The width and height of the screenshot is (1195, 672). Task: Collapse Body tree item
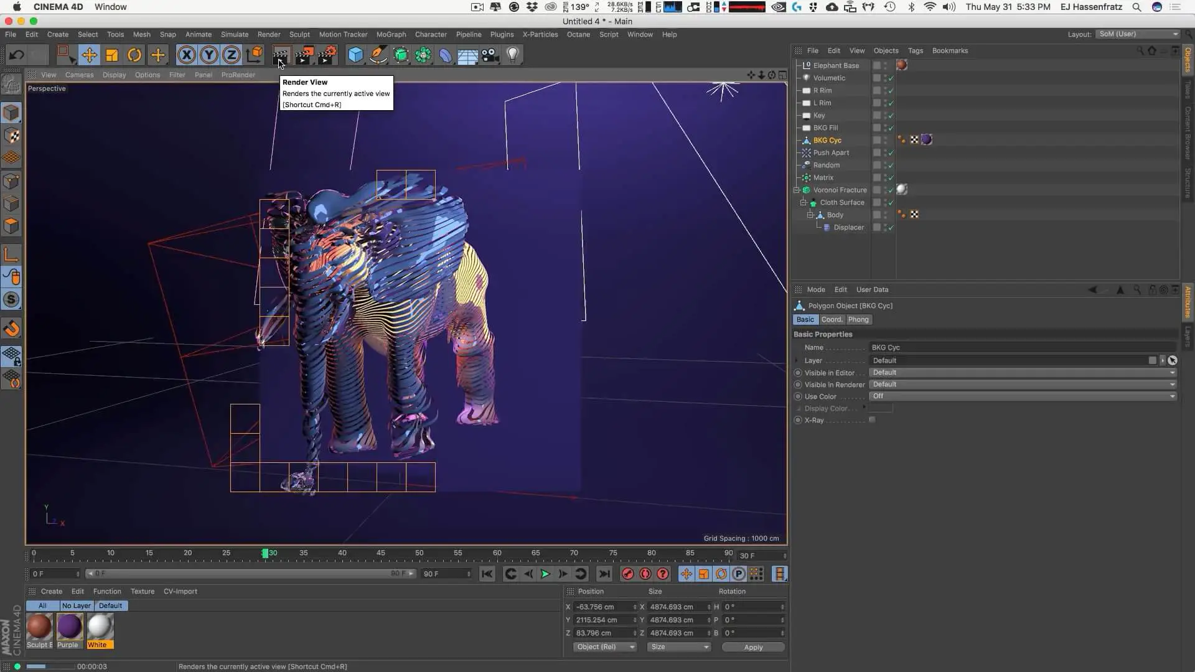coord(810,215)
